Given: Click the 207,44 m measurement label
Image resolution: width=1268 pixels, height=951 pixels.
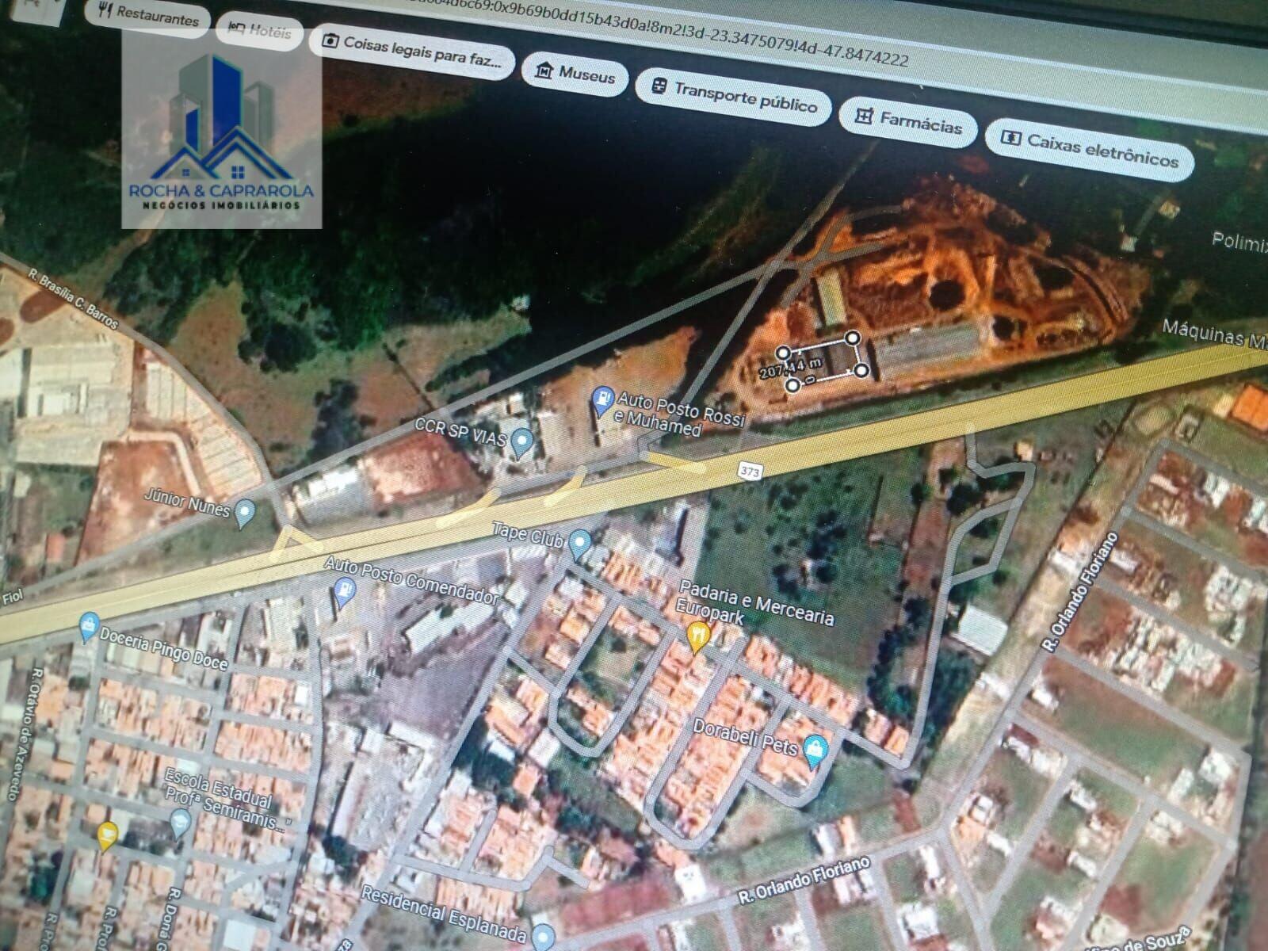Looking at the screenshot, I should point(791,369).
